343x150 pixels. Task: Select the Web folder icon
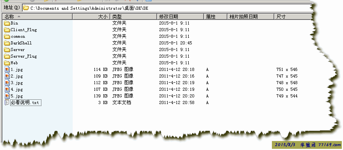[7, 63]
